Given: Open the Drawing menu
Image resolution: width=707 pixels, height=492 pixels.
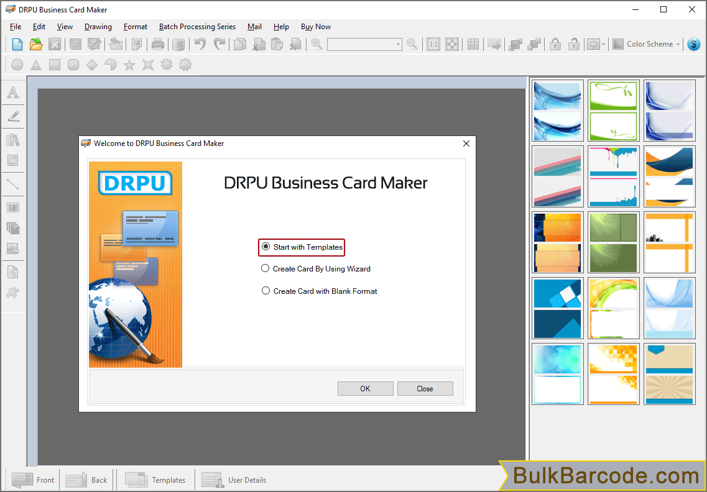Looking at the screenshot, I should (98, 27).
